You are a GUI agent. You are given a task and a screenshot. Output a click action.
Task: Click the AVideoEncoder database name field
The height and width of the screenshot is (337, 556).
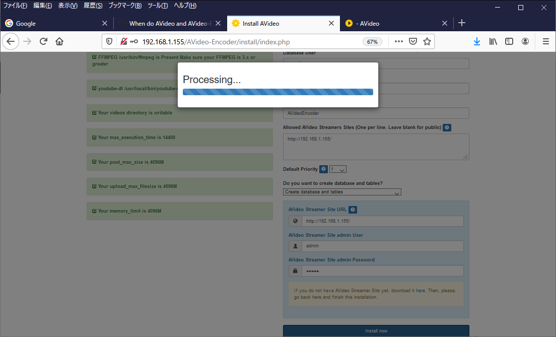point(376,113)
